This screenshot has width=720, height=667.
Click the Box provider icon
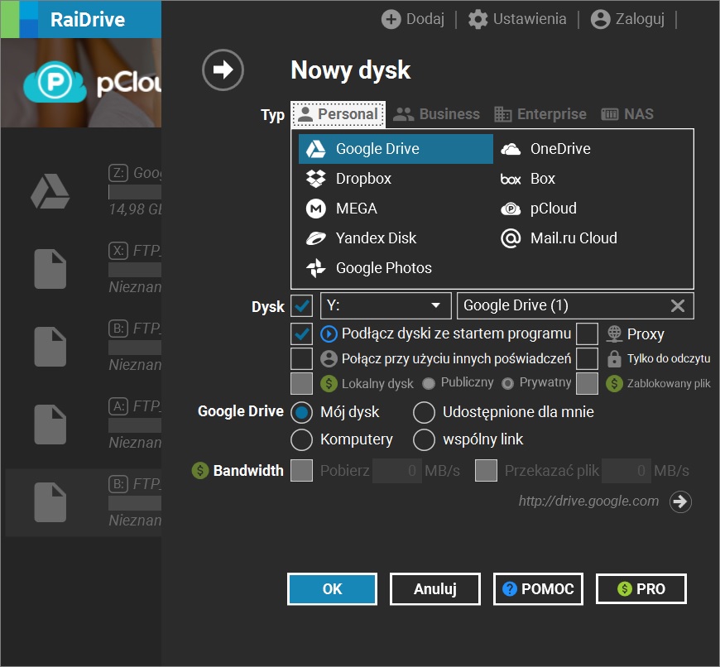point(511,178)
